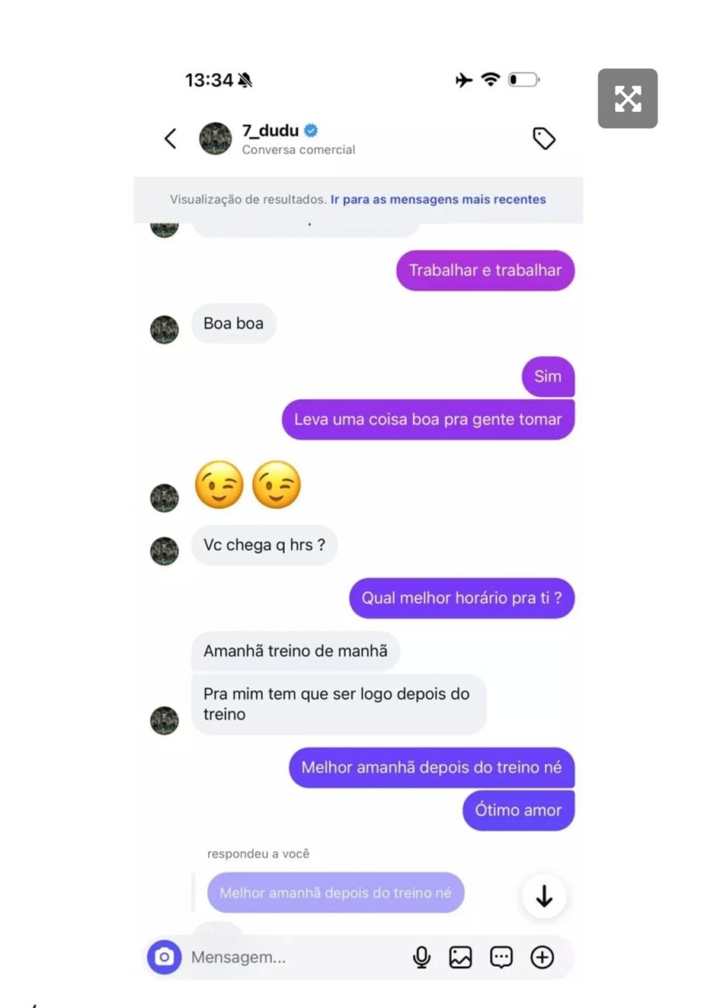Go back using the left chevron arrow
The width and height of the screenshot is (717, 1008).
click(170, 139)
